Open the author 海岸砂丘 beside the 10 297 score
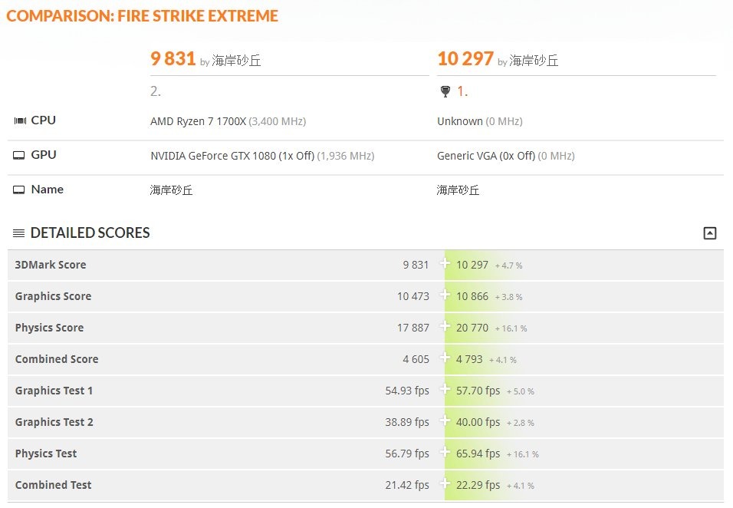This screenshot has width=733, height=508. click(534, 61)
